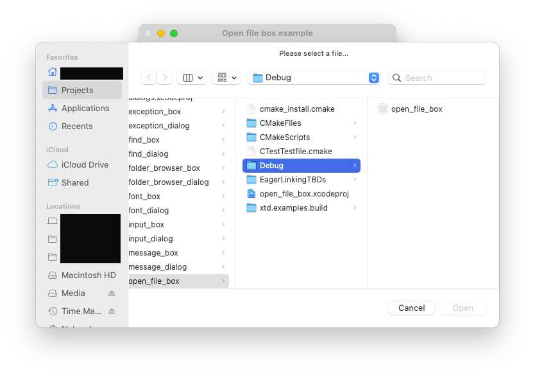The width and height of the screenshot is (535, 375).
Task: Select the open_file_box executable file
Action: [416, 109]
